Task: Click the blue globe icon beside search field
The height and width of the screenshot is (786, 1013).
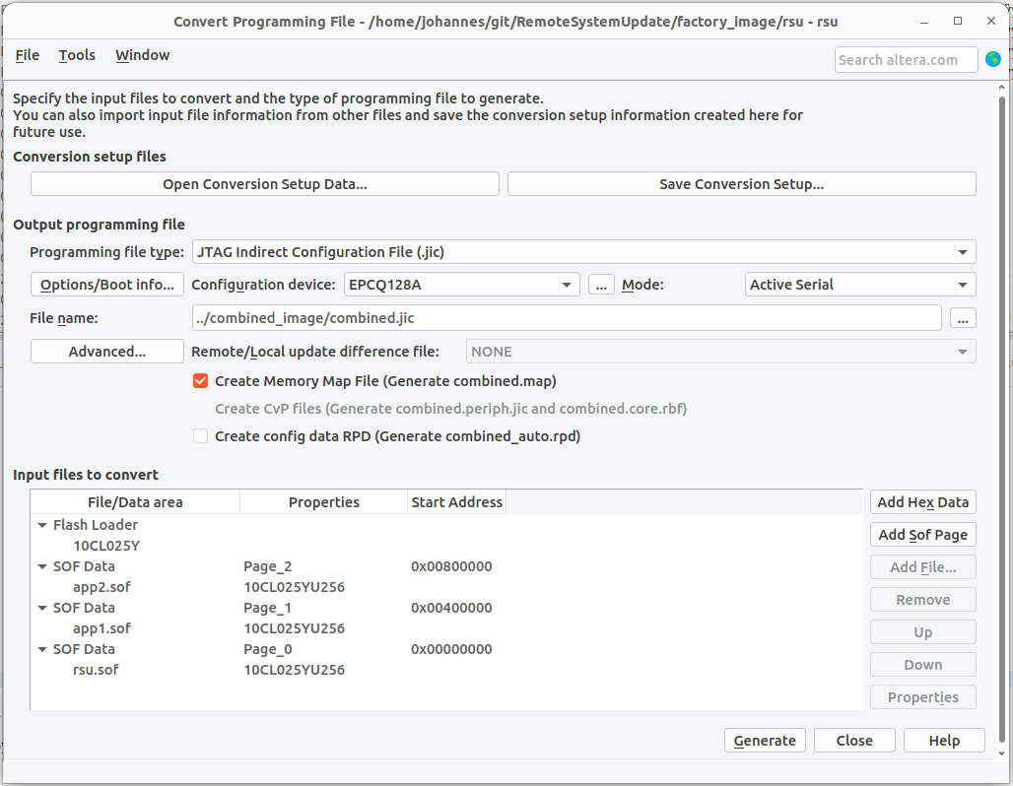Action: pyautogui.click(x=993, y=59)
